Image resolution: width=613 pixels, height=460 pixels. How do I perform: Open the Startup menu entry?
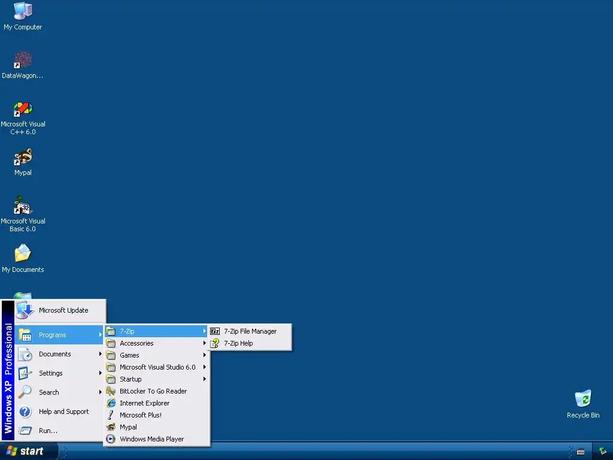click(156, 379)
